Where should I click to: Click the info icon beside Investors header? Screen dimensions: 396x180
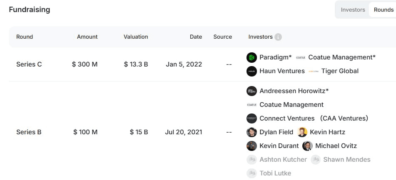pyautogui.click(x=278, y=37)
